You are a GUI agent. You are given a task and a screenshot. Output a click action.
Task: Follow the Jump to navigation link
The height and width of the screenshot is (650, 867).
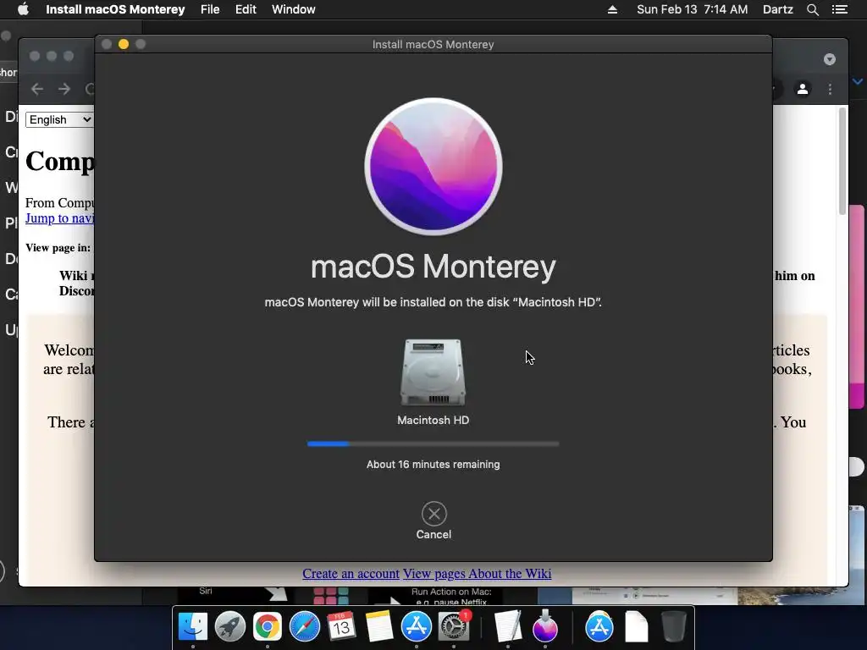[60, 218]
